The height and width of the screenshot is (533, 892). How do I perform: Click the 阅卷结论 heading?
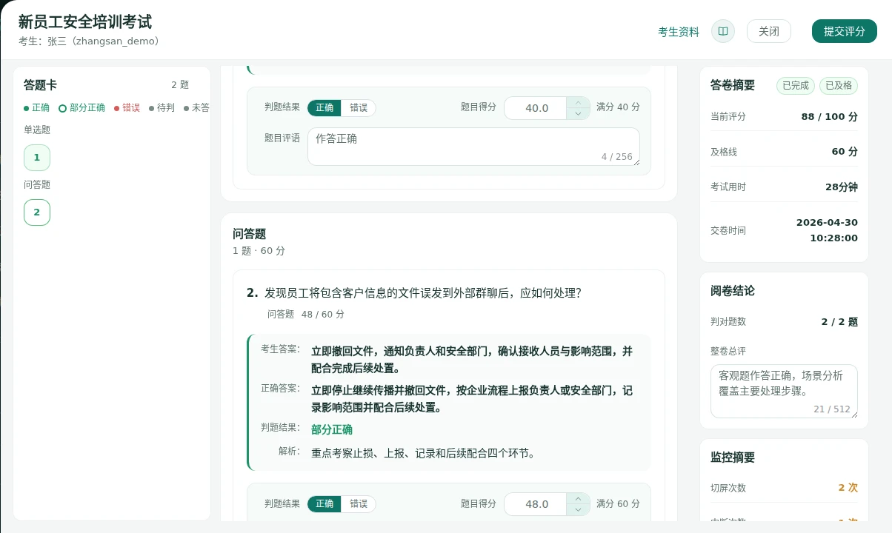point(733,291)
